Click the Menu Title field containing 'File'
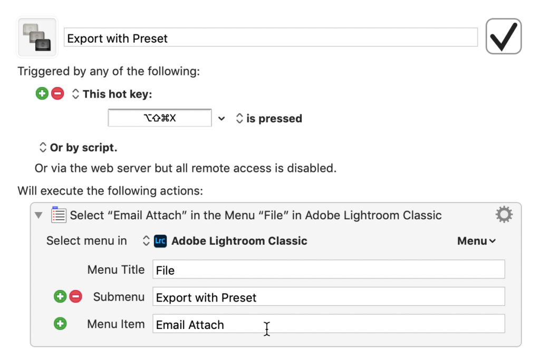 tap(328, 270)
